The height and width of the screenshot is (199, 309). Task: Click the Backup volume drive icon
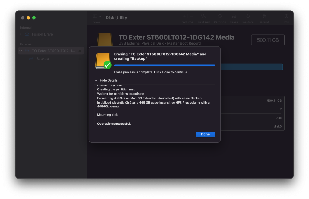pos(31,59)
